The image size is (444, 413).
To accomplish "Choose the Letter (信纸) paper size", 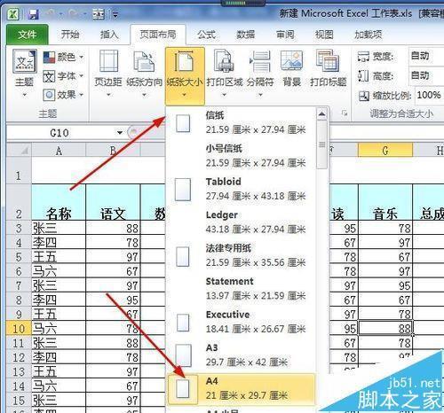I will coord(241,122).
